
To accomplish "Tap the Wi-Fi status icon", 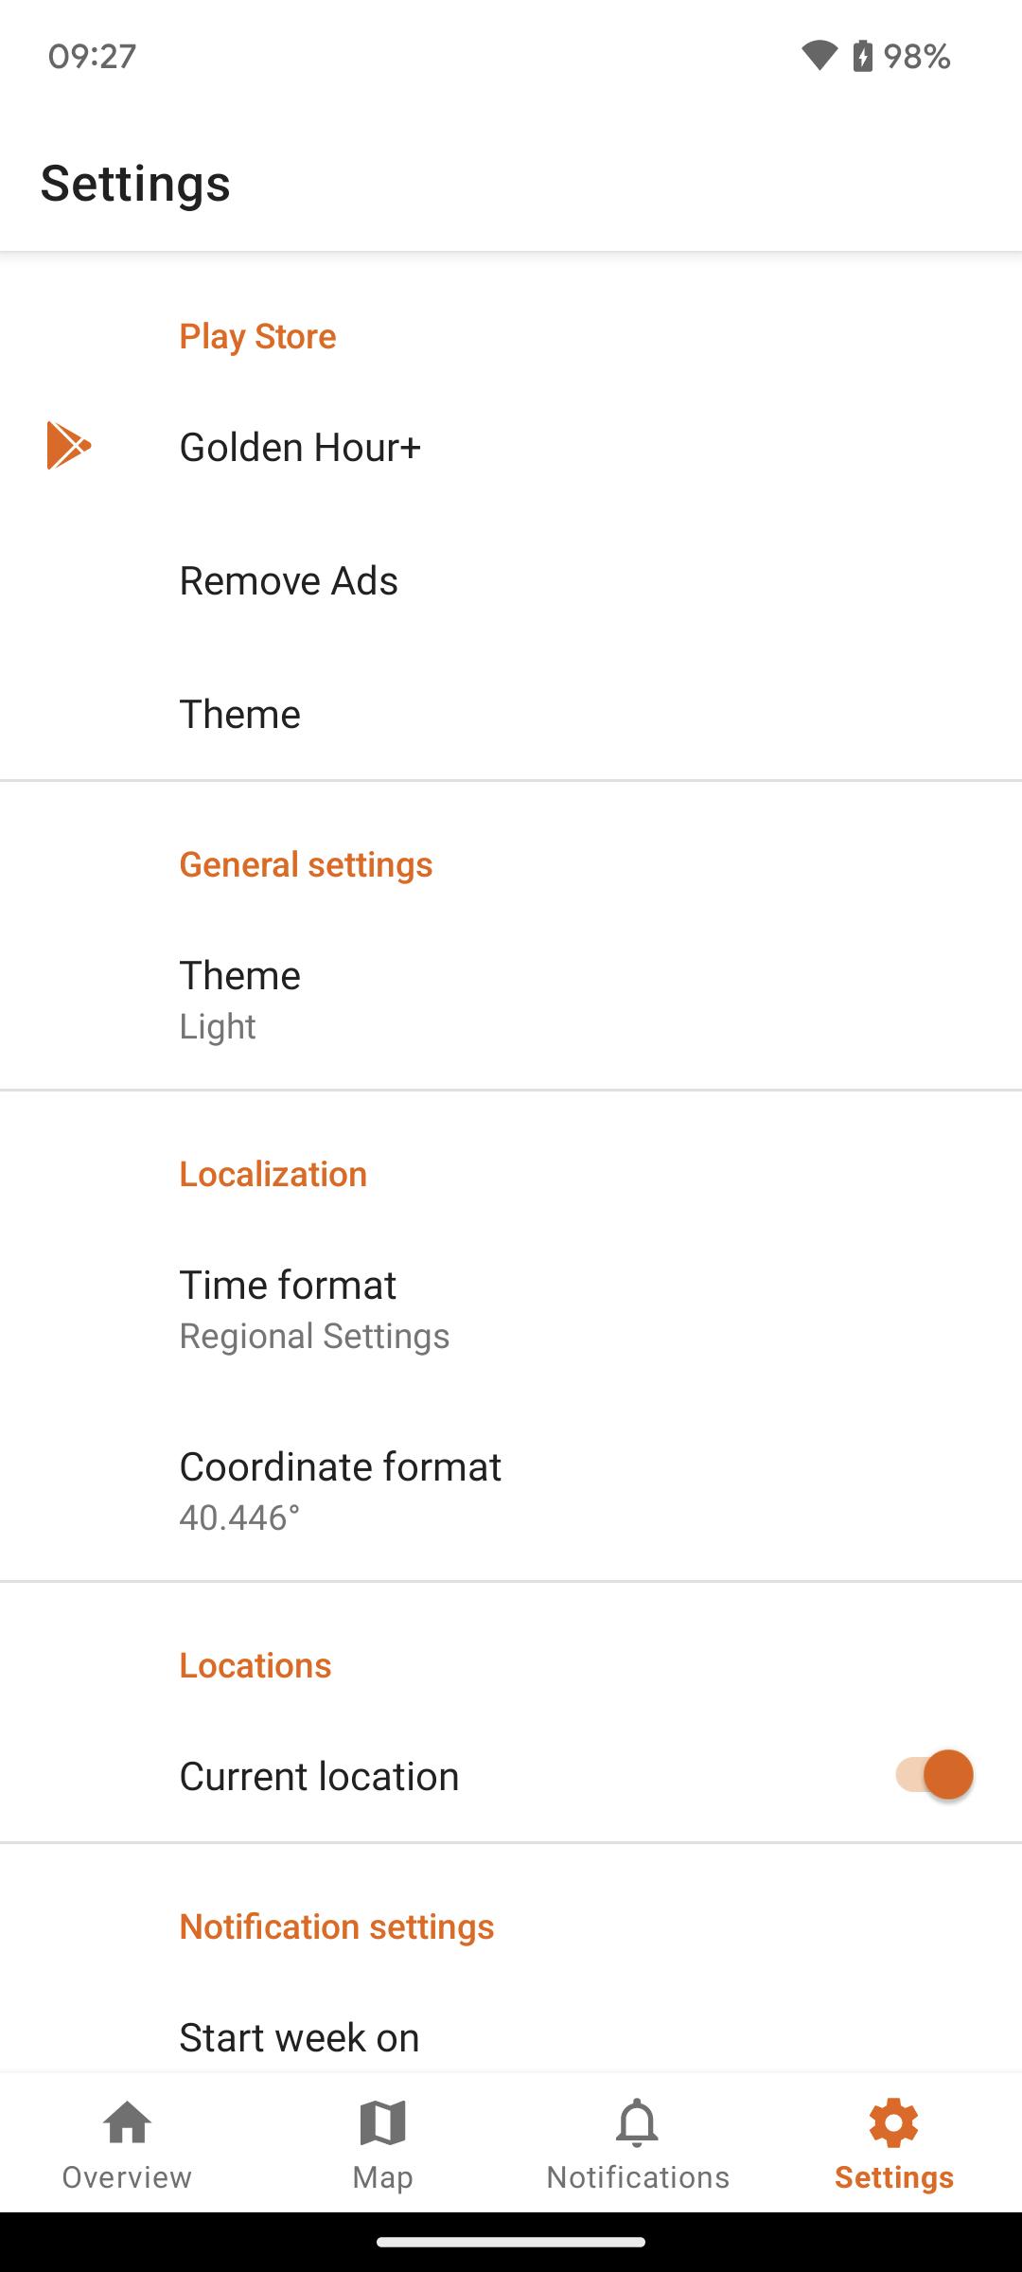I will [819, 56].
